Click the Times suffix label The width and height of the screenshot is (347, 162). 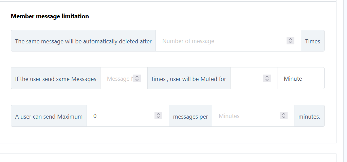click(312, 41)
